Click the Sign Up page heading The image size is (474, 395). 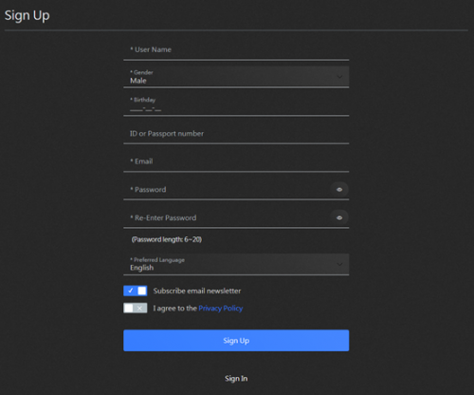27,15
